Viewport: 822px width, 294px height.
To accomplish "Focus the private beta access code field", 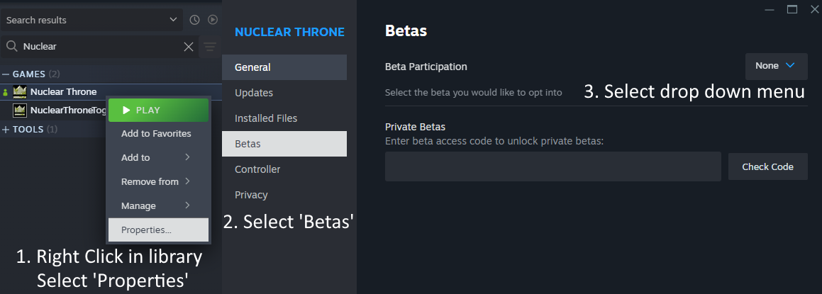I will pos(552,166).
